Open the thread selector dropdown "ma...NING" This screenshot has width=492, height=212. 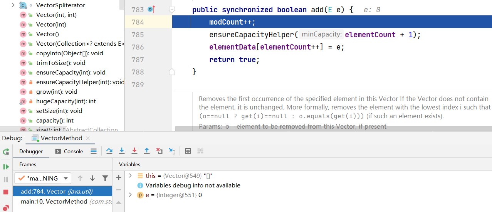pos(43,178)
